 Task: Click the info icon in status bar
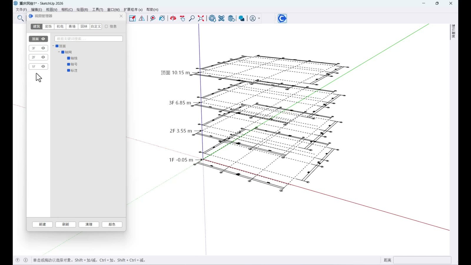[26, 260]
